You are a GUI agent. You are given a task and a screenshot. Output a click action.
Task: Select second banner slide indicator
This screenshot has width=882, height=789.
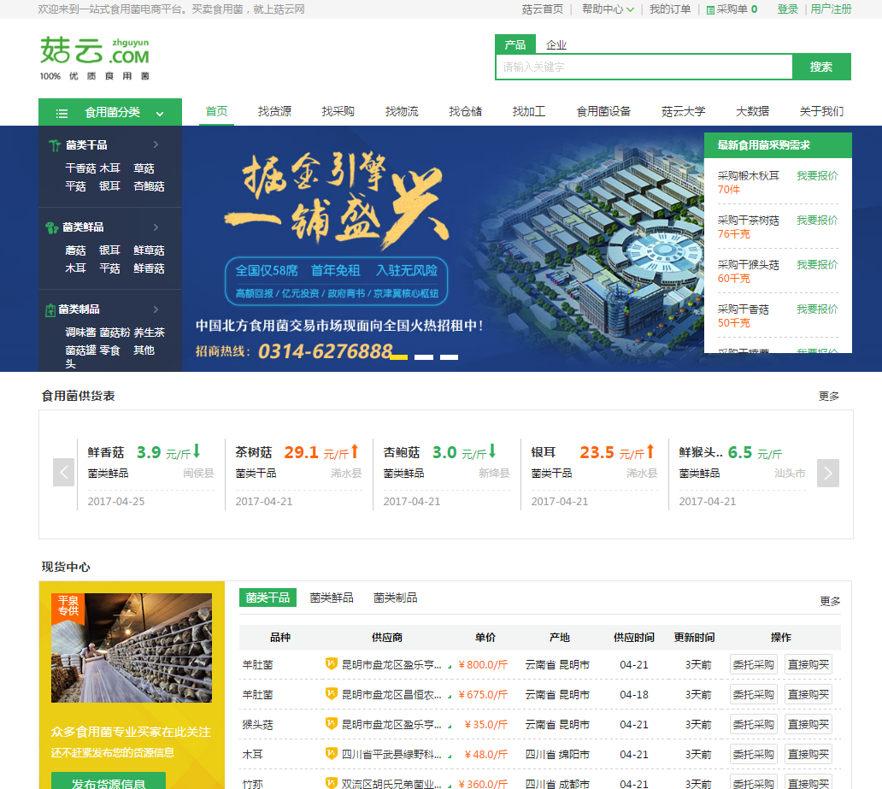tap(424, 356)
